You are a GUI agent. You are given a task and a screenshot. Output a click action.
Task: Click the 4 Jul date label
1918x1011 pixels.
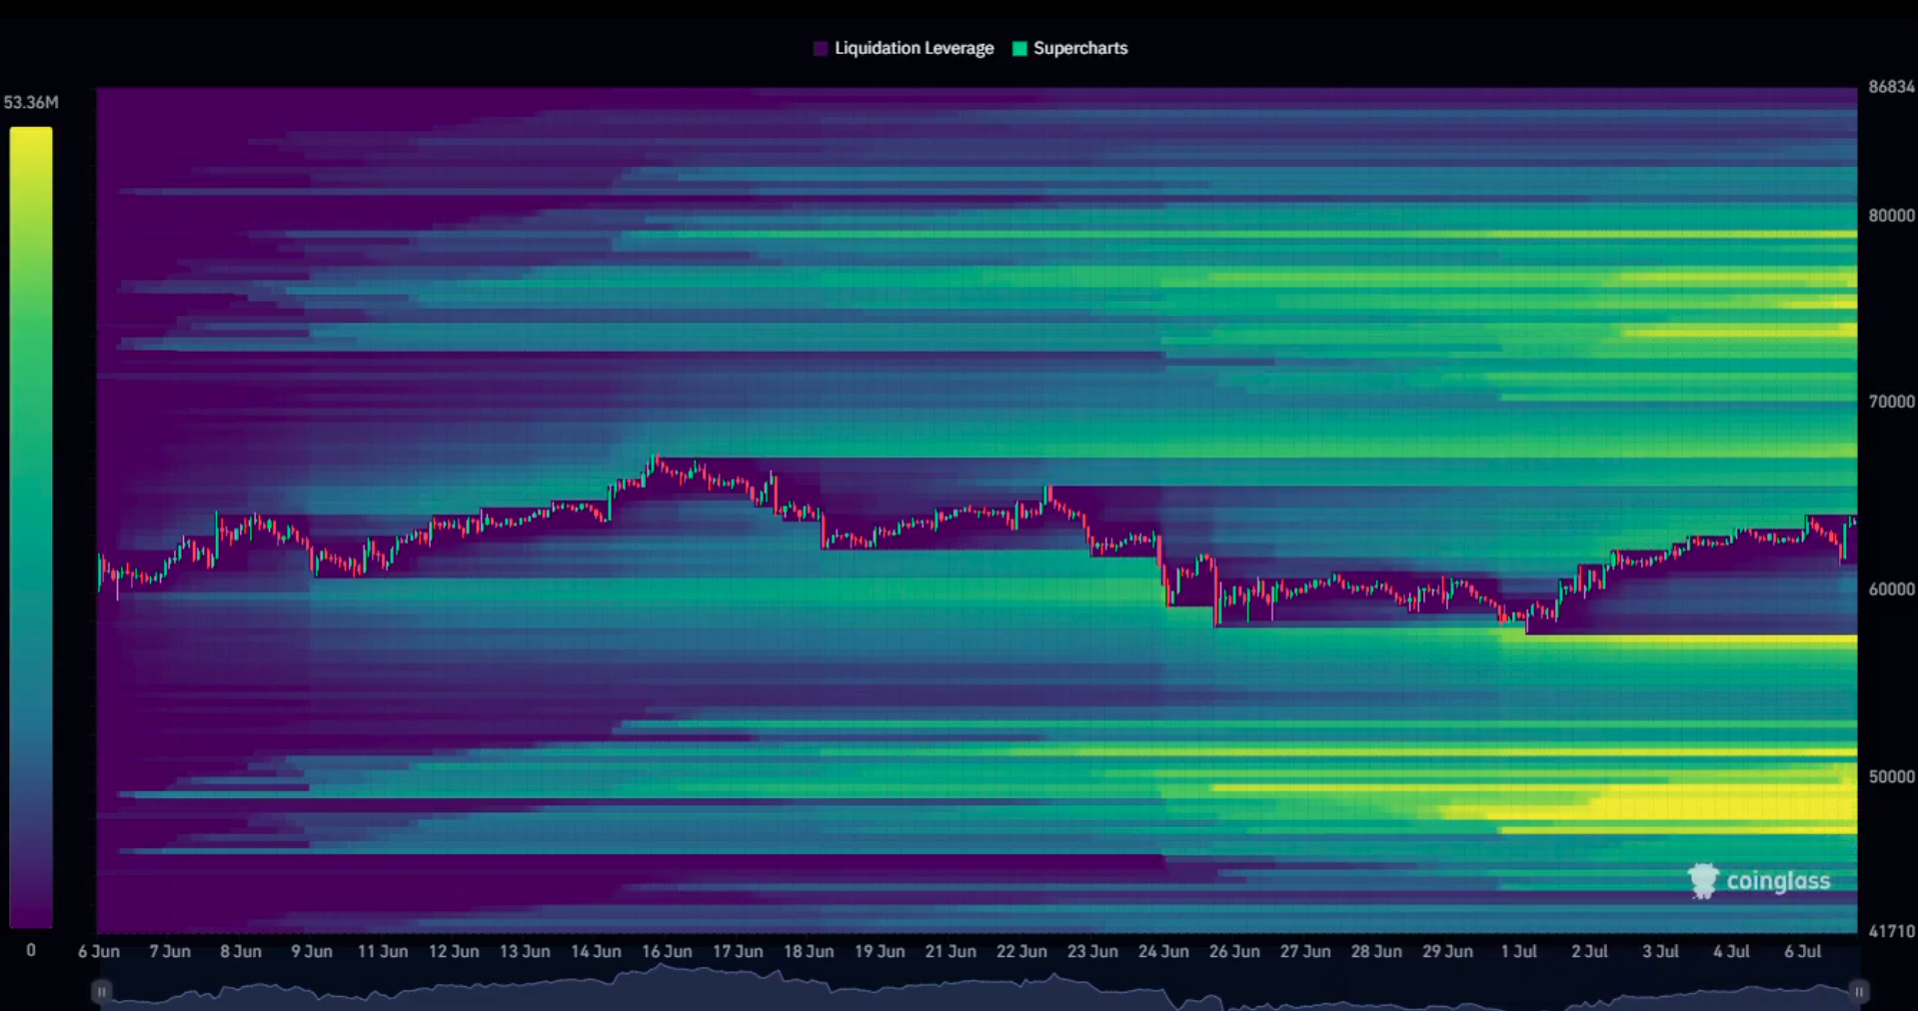[x=1731, y=951]
